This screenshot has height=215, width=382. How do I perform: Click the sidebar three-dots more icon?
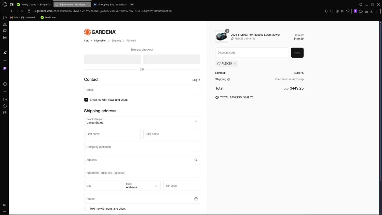pos(5,212)
